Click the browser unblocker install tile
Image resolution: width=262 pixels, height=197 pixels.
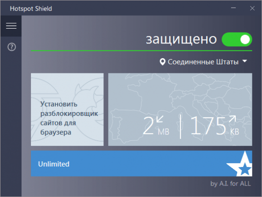(x=67, y=109)
